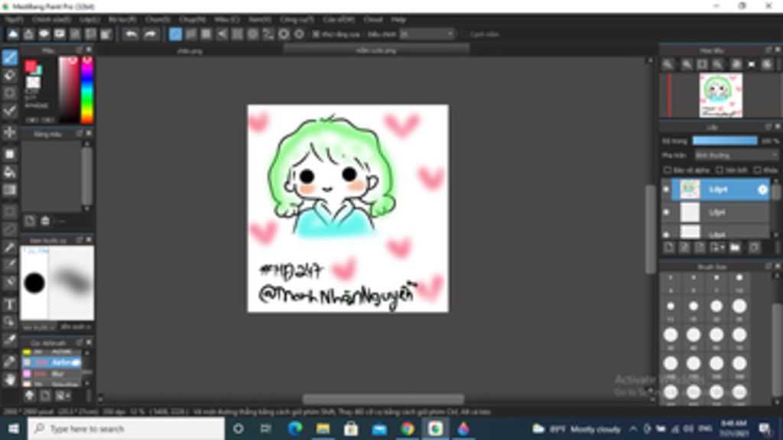Toggle visibility of third layer
Viewport: 783px width, 440px height.
[x=666, y=234]
